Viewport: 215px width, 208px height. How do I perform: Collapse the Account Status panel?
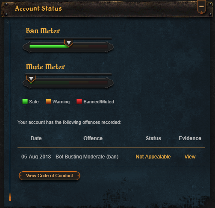tap(201, 6)
